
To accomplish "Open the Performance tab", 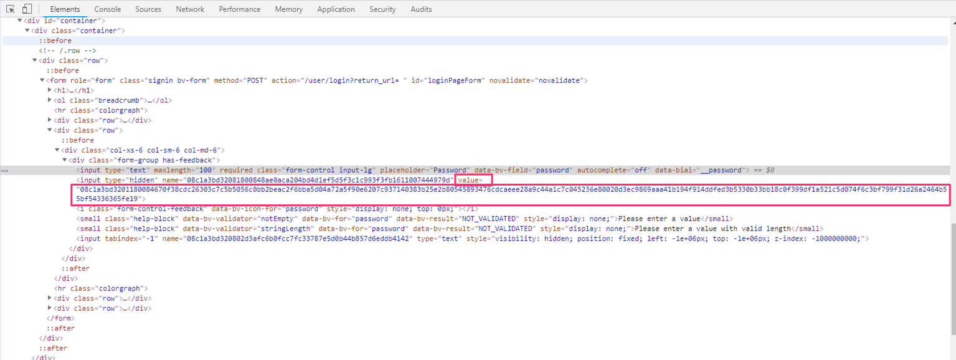I will [240, 9].
